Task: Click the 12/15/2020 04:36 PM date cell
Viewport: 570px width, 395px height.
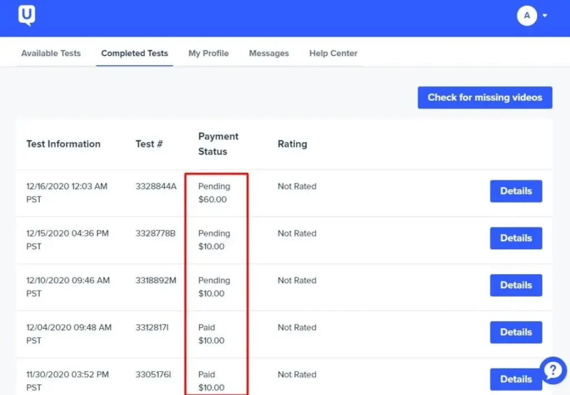Action: click(x=67, y=240)
